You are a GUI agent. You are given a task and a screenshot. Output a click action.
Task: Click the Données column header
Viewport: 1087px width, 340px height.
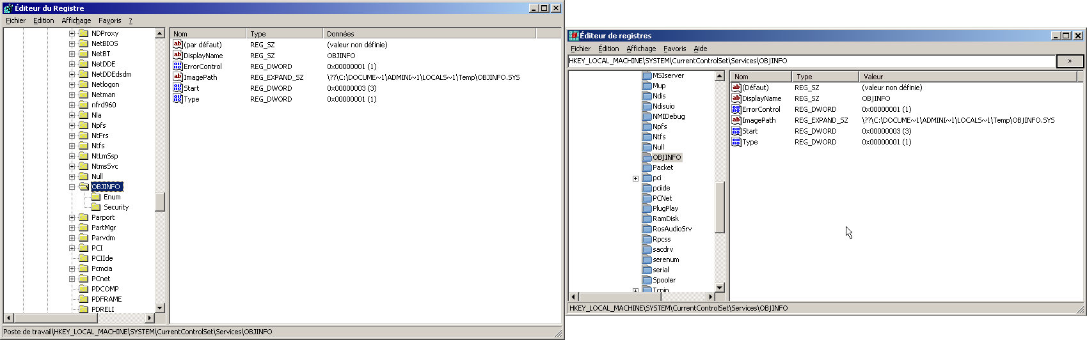coord(429,34)
